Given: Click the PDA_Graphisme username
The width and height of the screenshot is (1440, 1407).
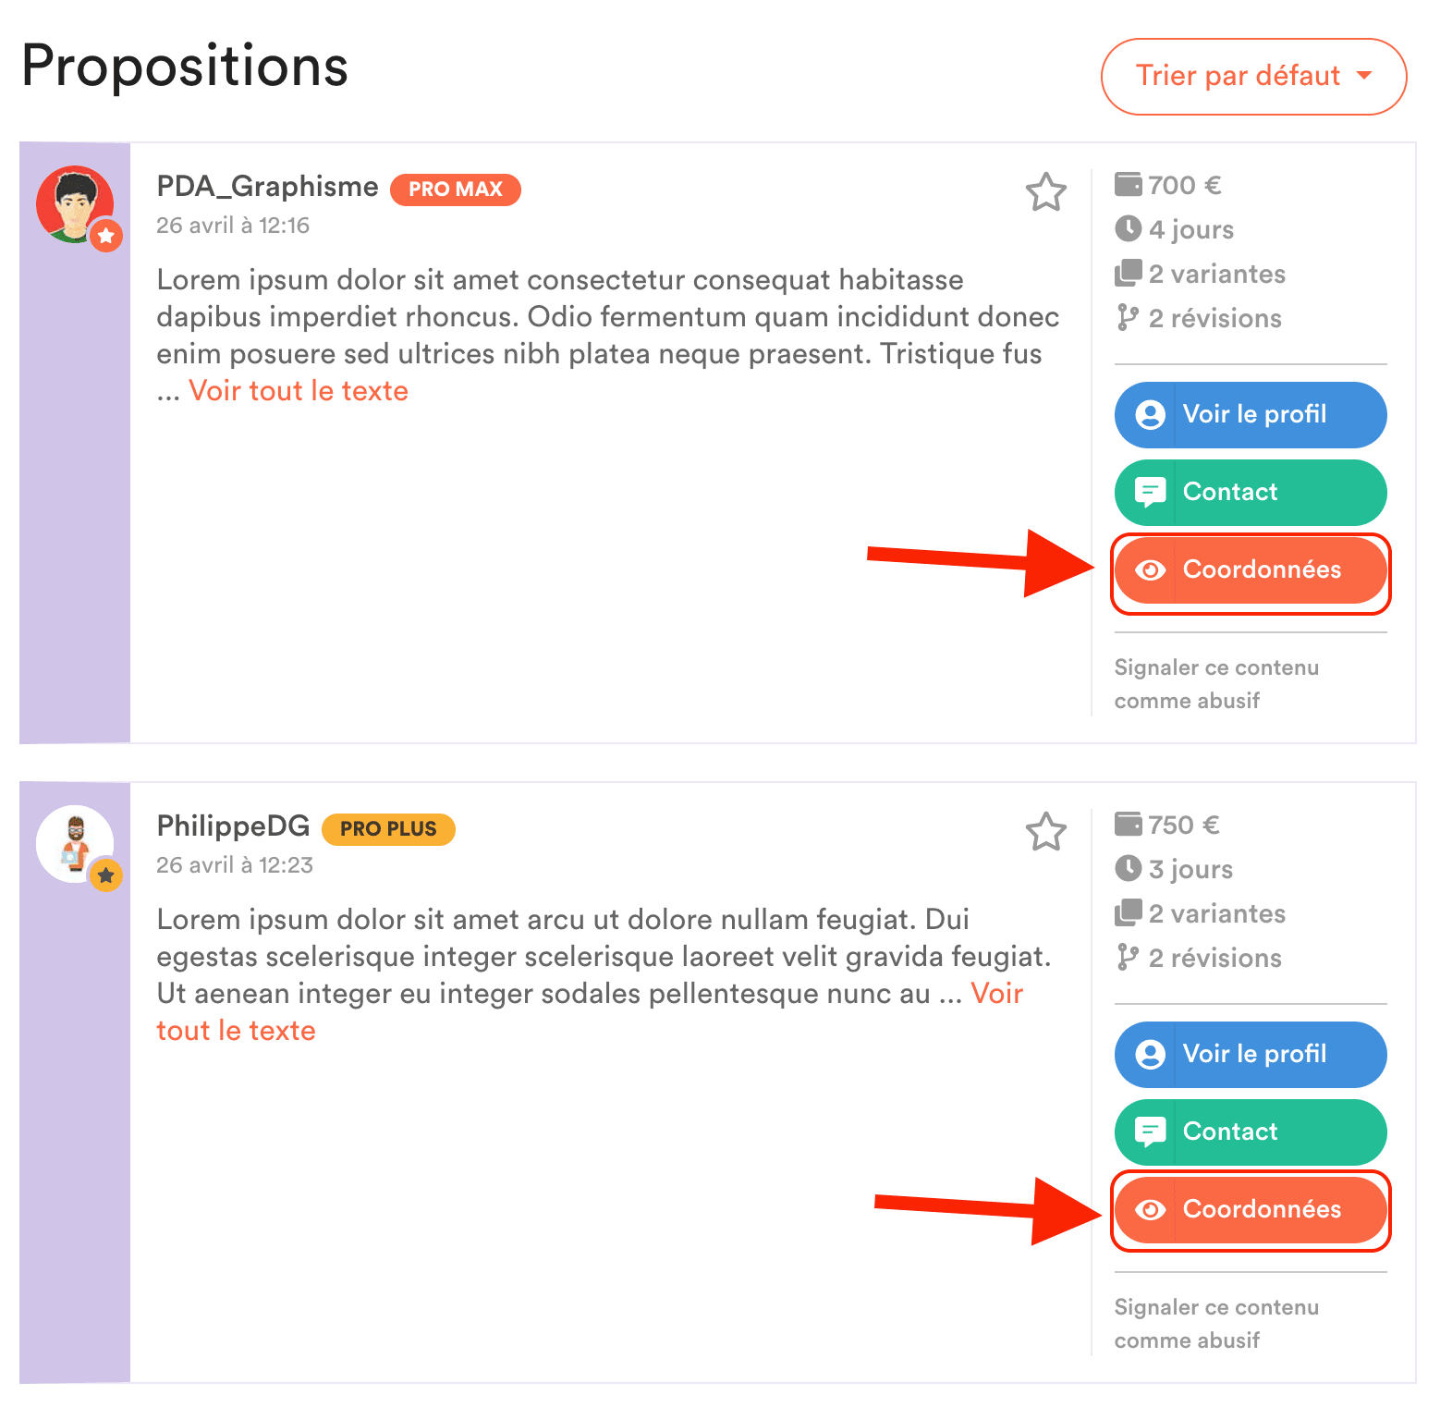Looking at the screenshot, I should point(267,187).
